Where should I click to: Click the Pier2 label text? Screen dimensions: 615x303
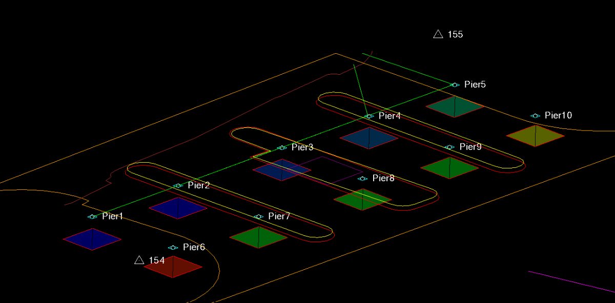point(199,185)
